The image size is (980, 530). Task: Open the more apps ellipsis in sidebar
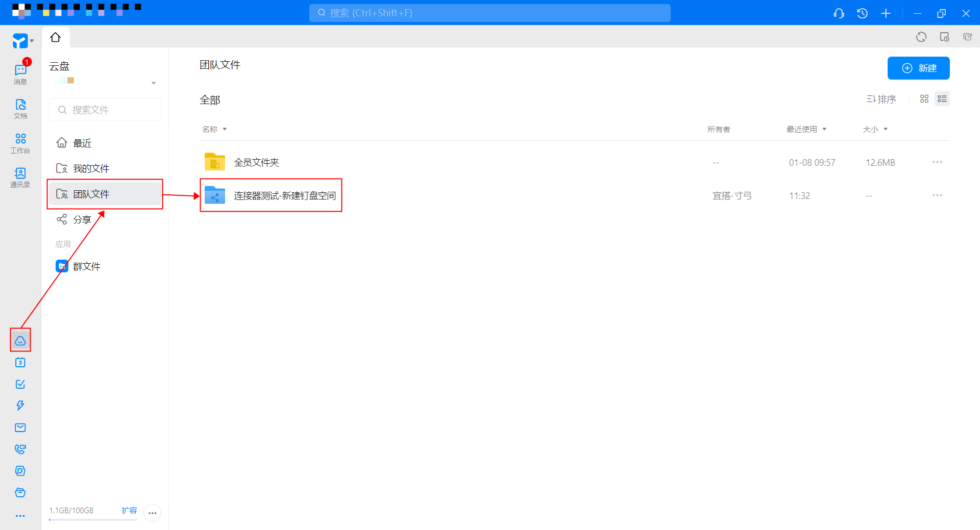coord(20,516)
